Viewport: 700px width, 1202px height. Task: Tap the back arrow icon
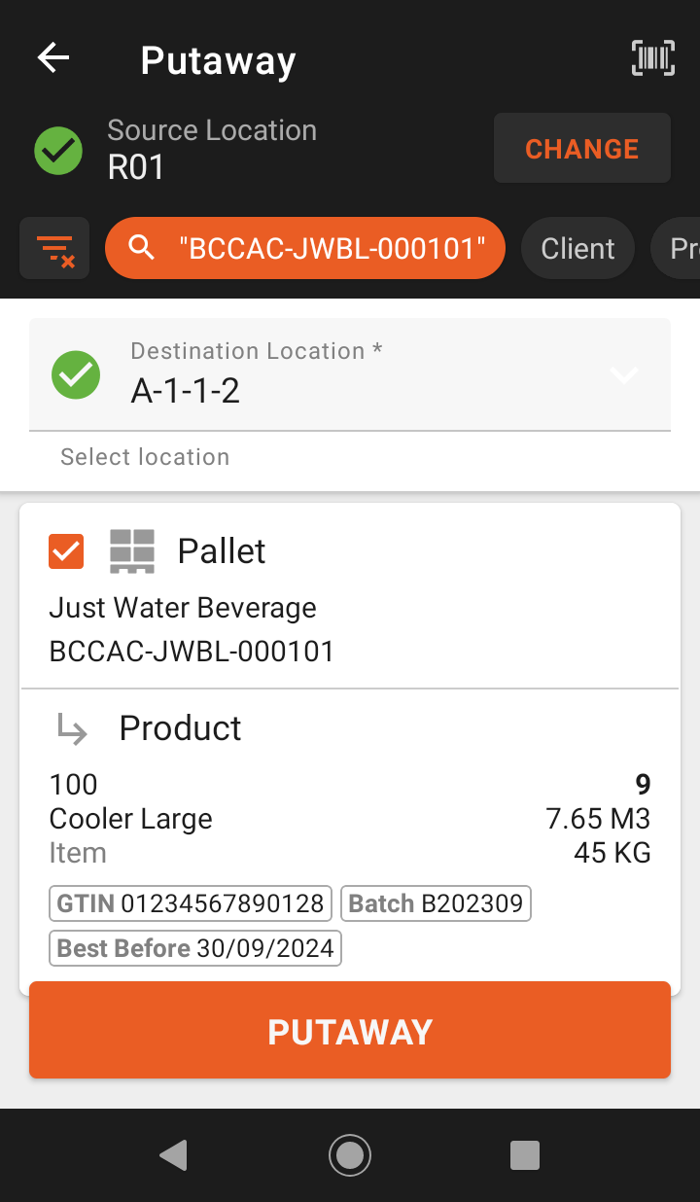pyautogui.click(x=53, y=58)
